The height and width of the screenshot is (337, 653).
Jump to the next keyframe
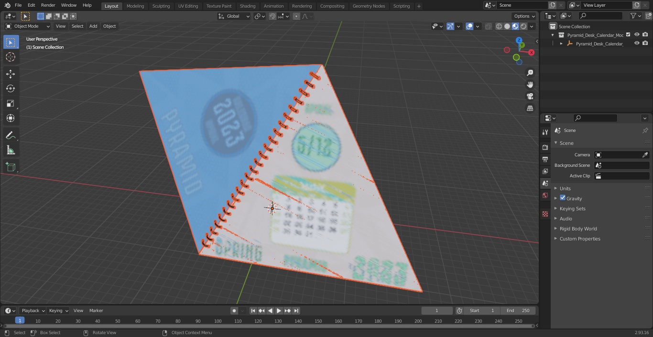click(287, 311)
